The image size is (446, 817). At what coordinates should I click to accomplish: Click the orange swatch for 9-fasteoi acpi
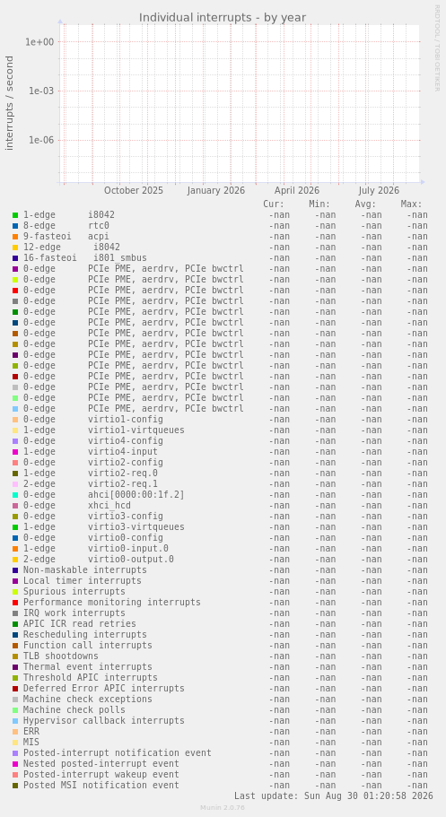coord(15,237)
